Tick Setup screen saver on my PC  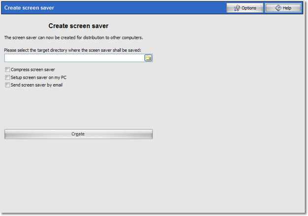tap(7, 77)
